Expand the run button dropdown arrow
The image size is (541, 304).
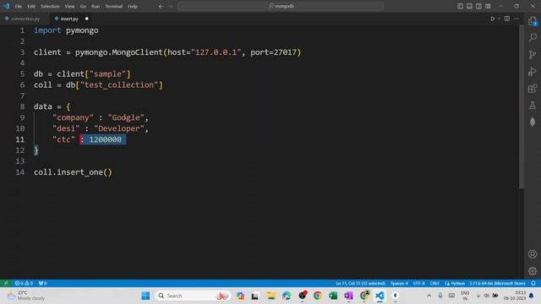click(x=499, y=19)
